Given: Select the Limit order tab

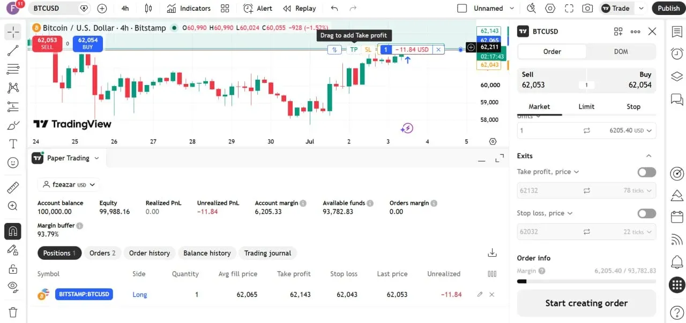Looking at the screenshot, I should (586, 107).
